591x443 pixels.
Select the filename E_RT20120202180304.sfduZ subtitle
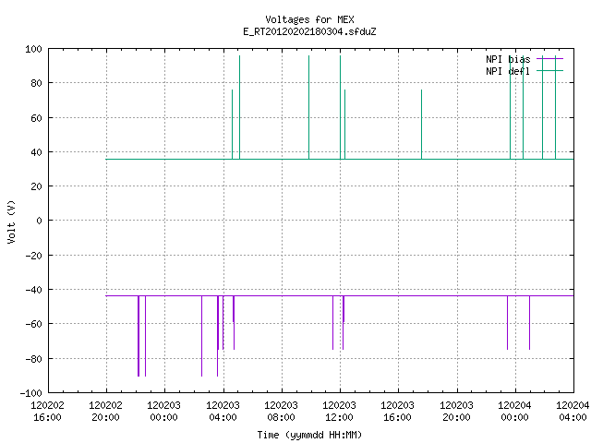309,31
